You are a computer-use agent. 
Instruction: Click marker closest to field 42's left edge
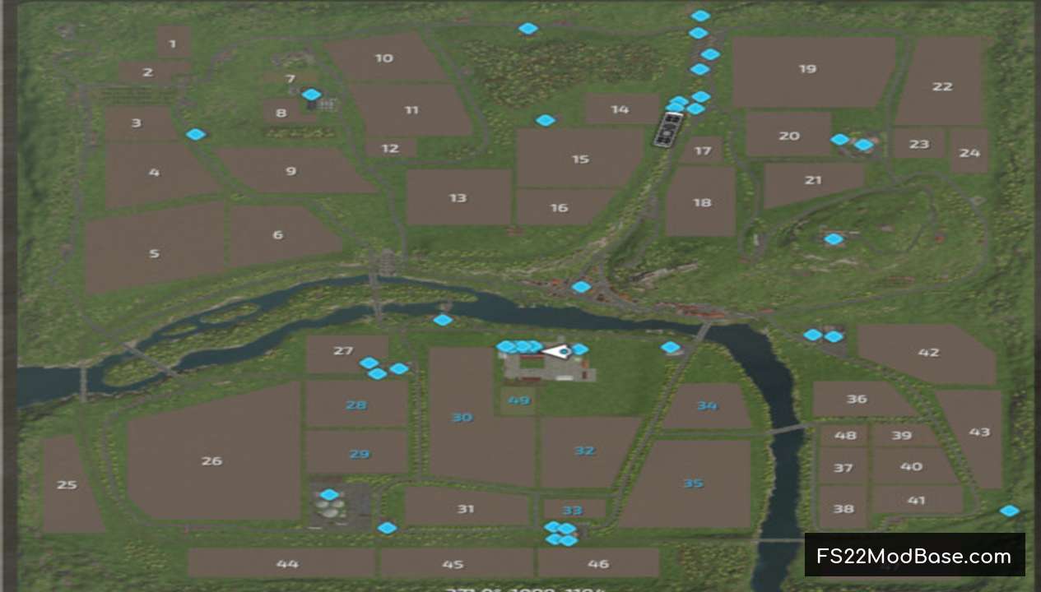point(834,336)
